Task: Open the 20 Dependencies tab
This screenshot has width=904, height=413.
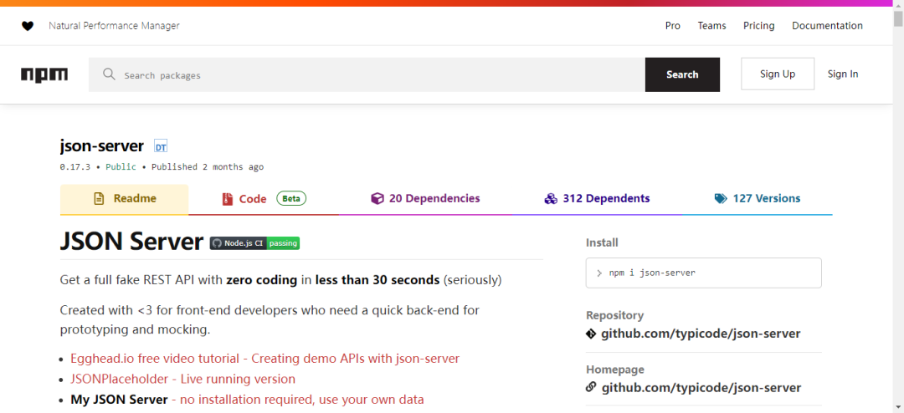Action: pos(425,199)
